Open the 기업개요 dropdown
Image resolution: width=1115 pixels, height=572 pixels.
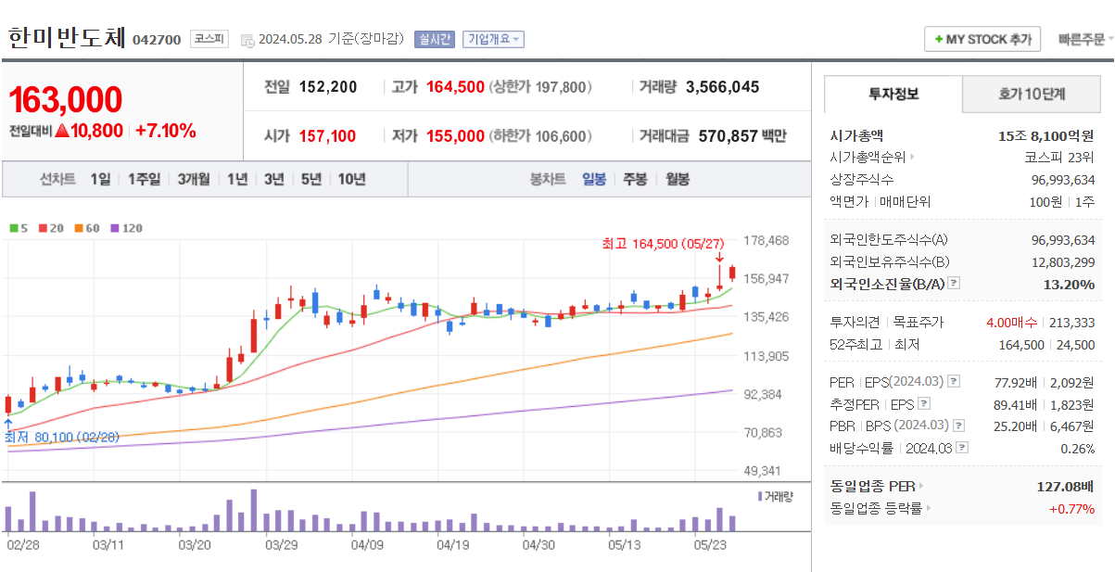click(494, 40)
